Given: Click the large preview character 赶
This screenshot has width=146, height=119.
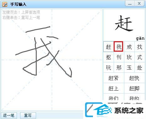Looking at the screenshot, I should click(x=124, y=23).
